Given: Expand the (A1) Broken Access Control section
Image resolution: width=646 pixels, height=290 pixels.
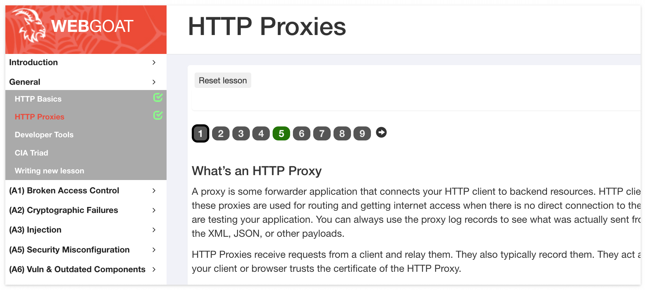Looking at the screenshot, I should (154, 191).
